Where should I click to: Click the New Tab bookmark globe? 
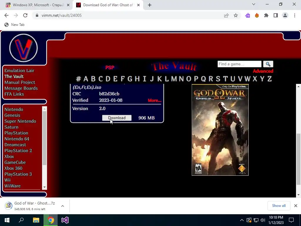(x=6, y=25)
